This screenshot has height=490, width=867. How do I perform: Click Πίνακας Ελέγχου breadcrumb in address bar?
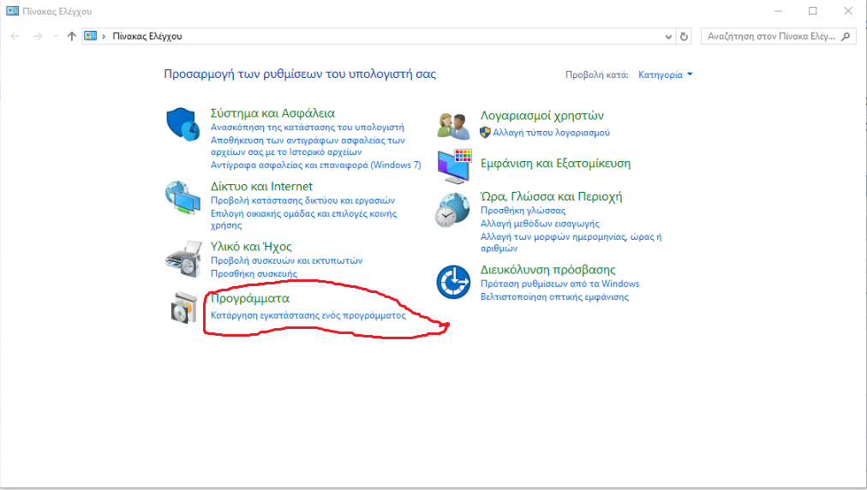(147, 37)
